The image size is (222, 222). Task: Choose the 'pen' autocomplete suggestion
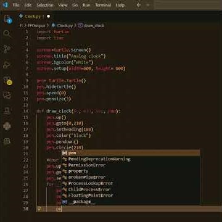[x=131, y=153]
